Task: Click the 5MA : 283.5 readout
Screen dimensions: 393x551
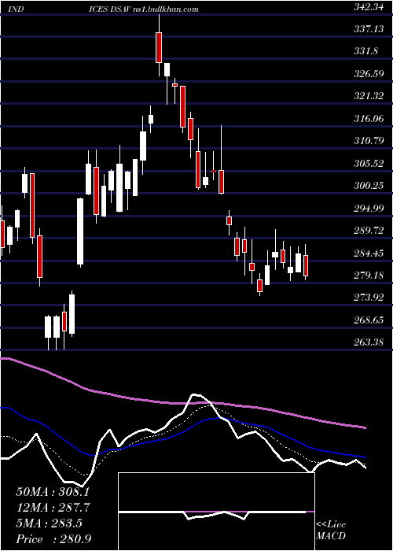Action: coord(49,523)
